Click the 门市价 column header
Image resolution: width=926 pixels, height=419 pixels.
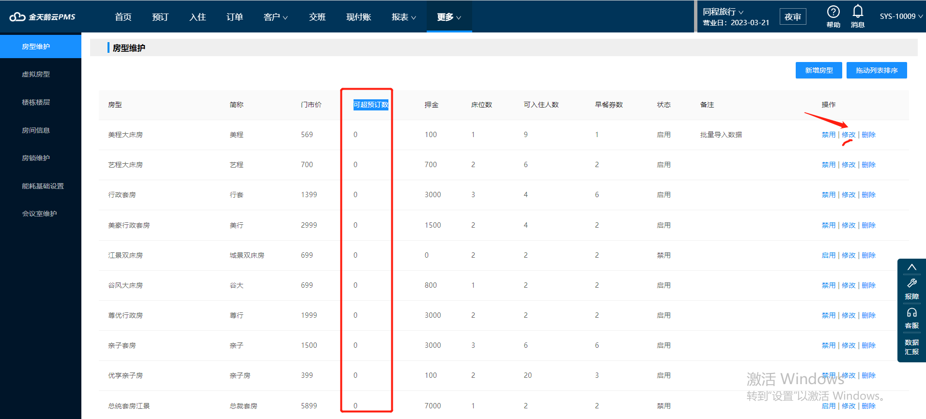[311, 105]
